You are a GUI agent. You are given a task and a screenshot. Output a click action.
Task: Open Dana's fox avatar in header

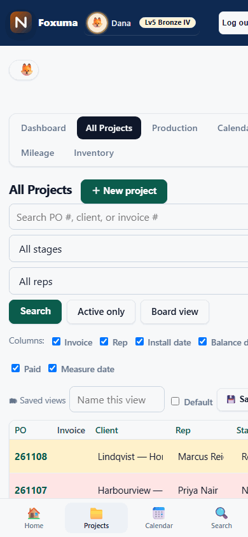[97, 23]
